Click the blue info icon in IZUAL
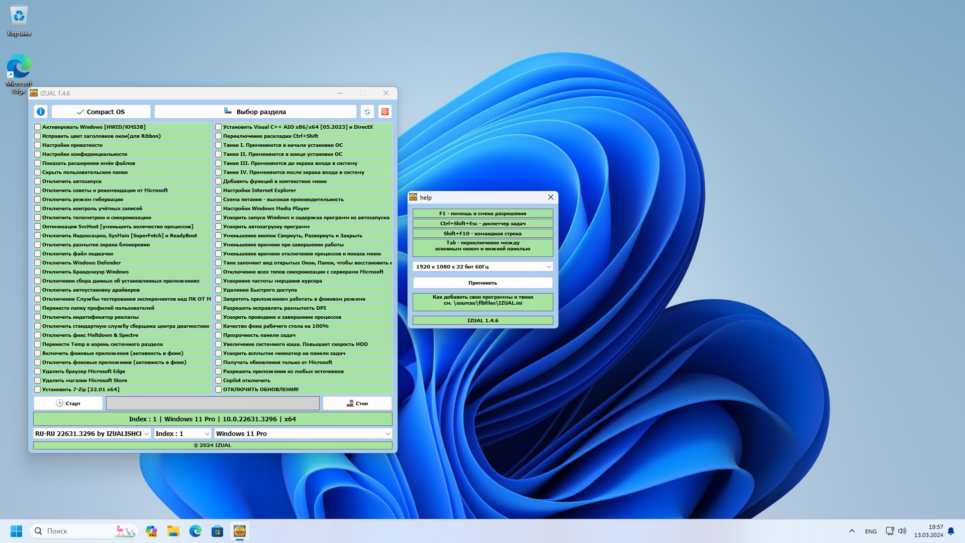 tap(41, 112)
